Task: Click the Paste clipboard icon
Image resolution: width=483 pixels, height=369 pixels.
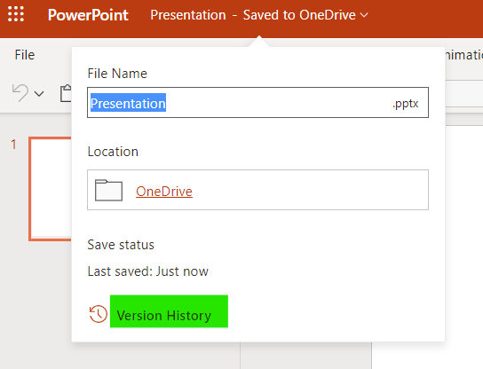Action: click(66, 93)
